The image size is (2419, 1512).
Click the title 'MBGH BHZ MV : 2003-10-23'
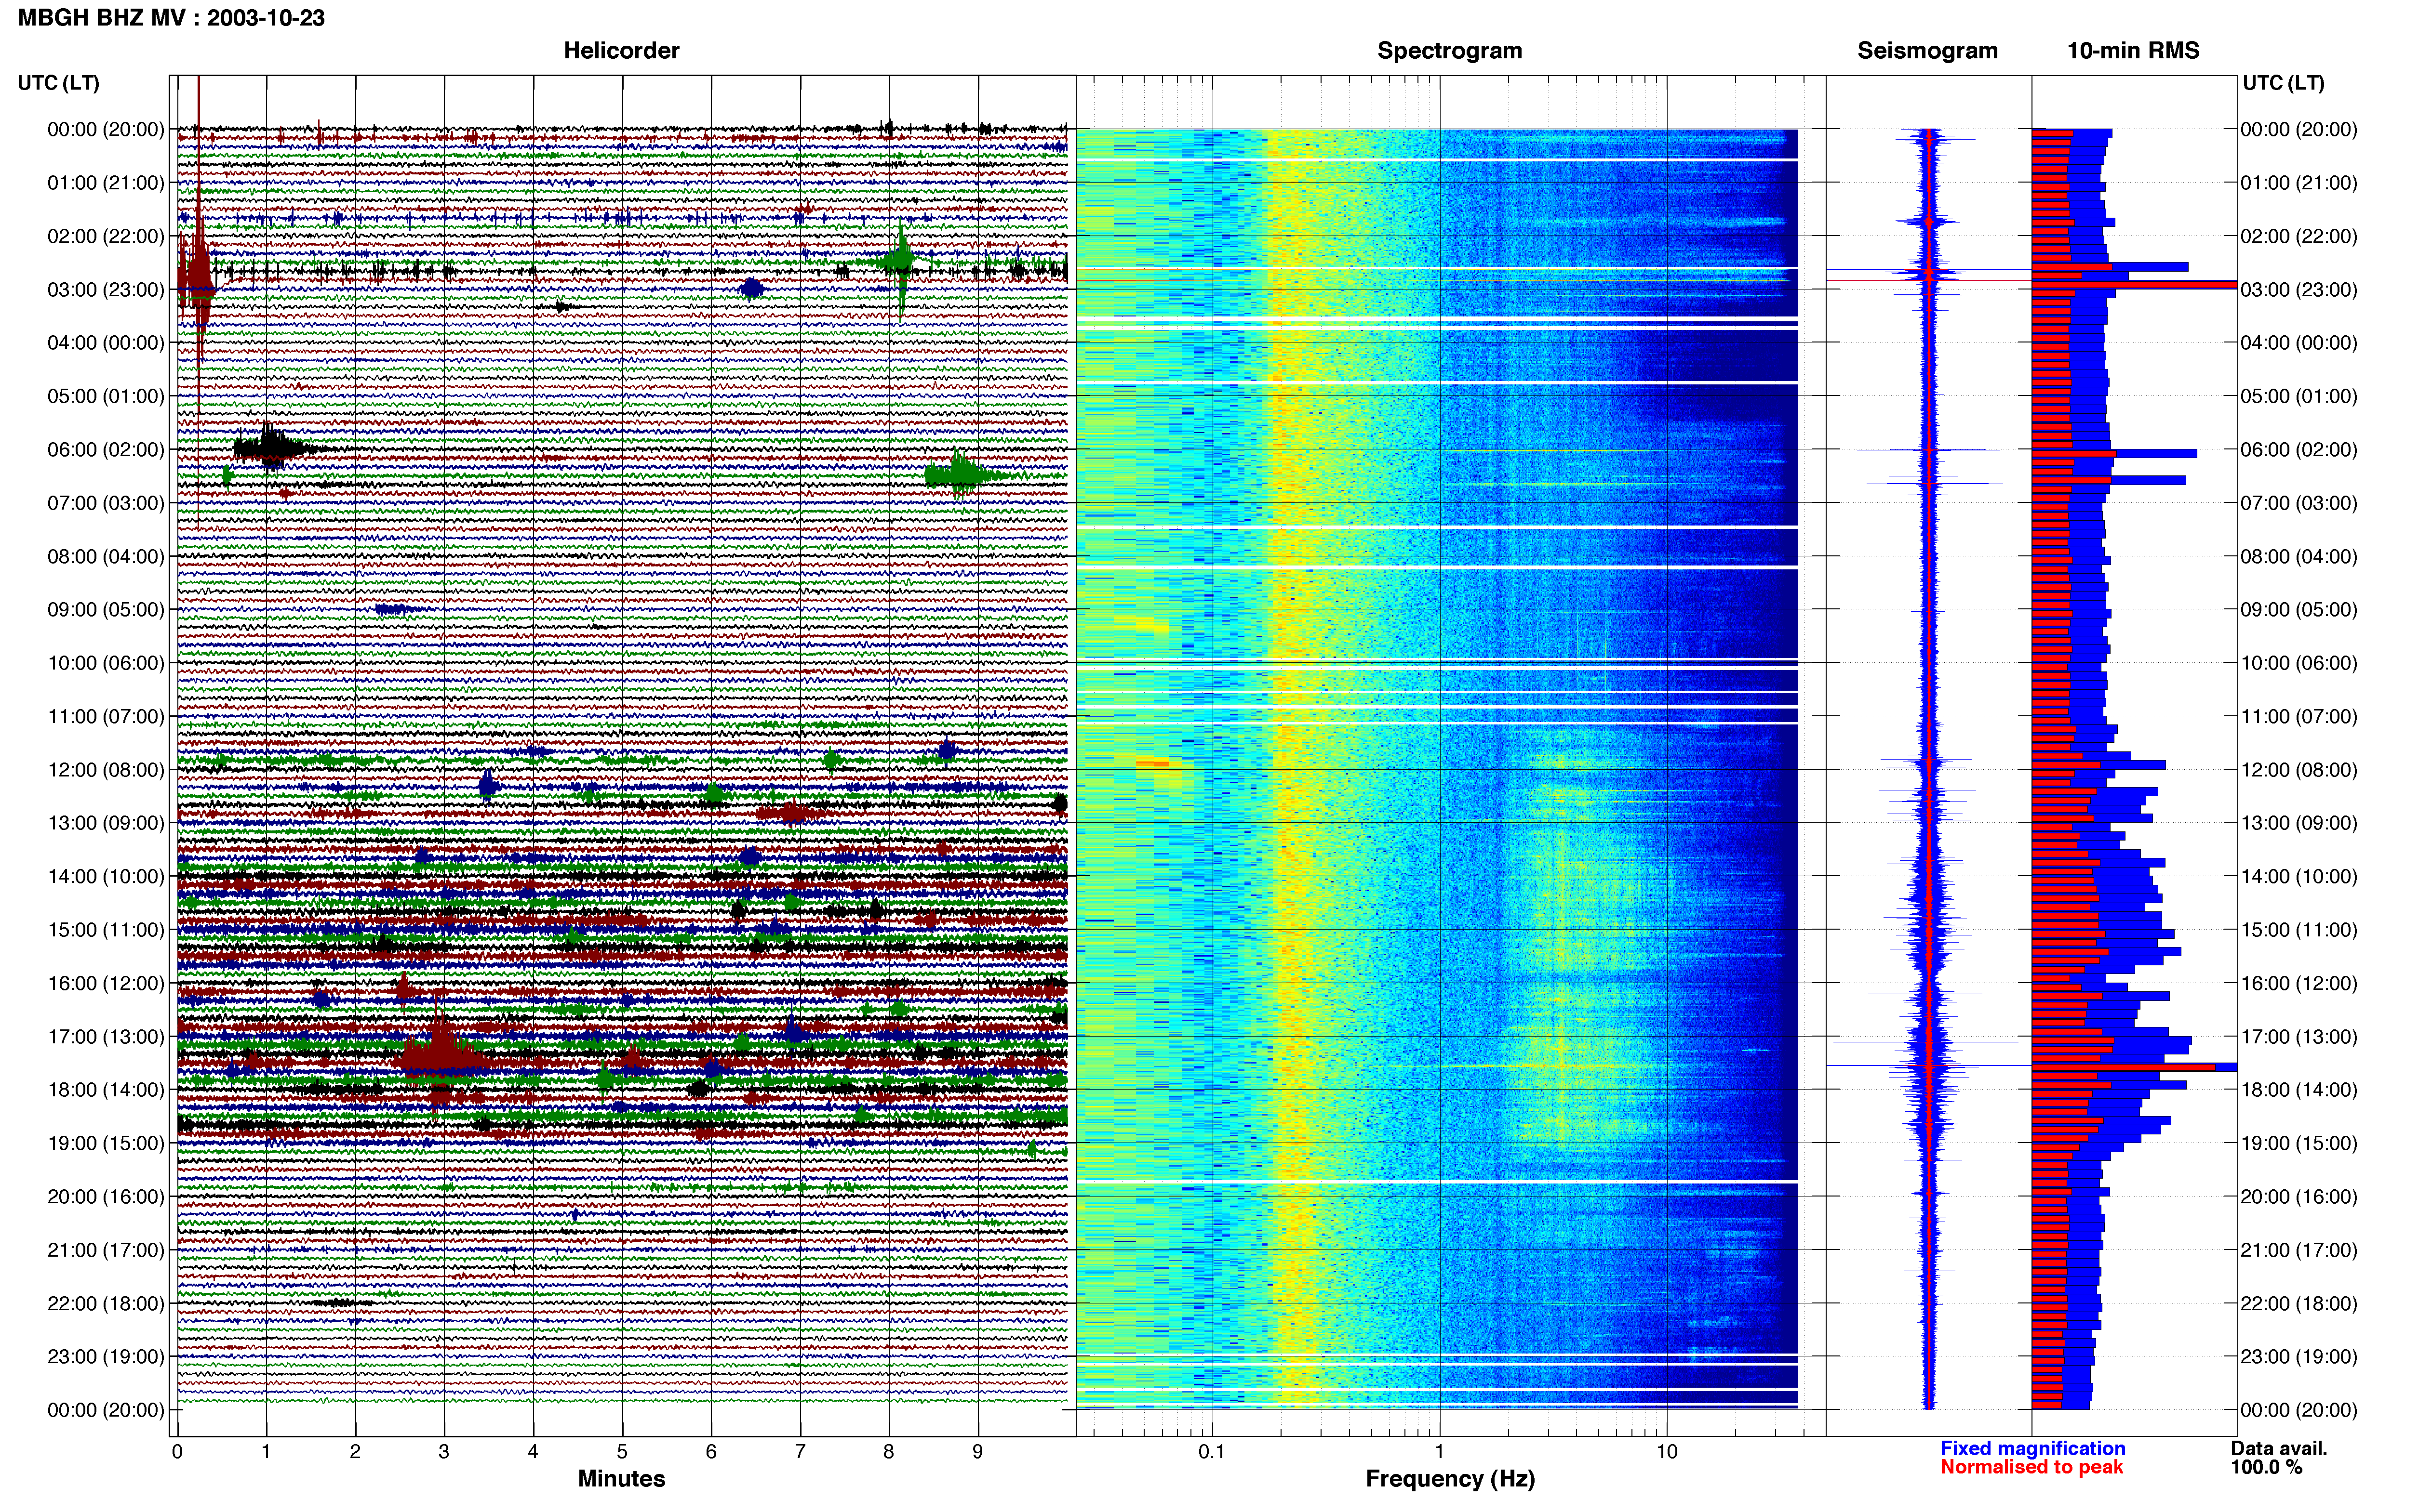(171, 18)
